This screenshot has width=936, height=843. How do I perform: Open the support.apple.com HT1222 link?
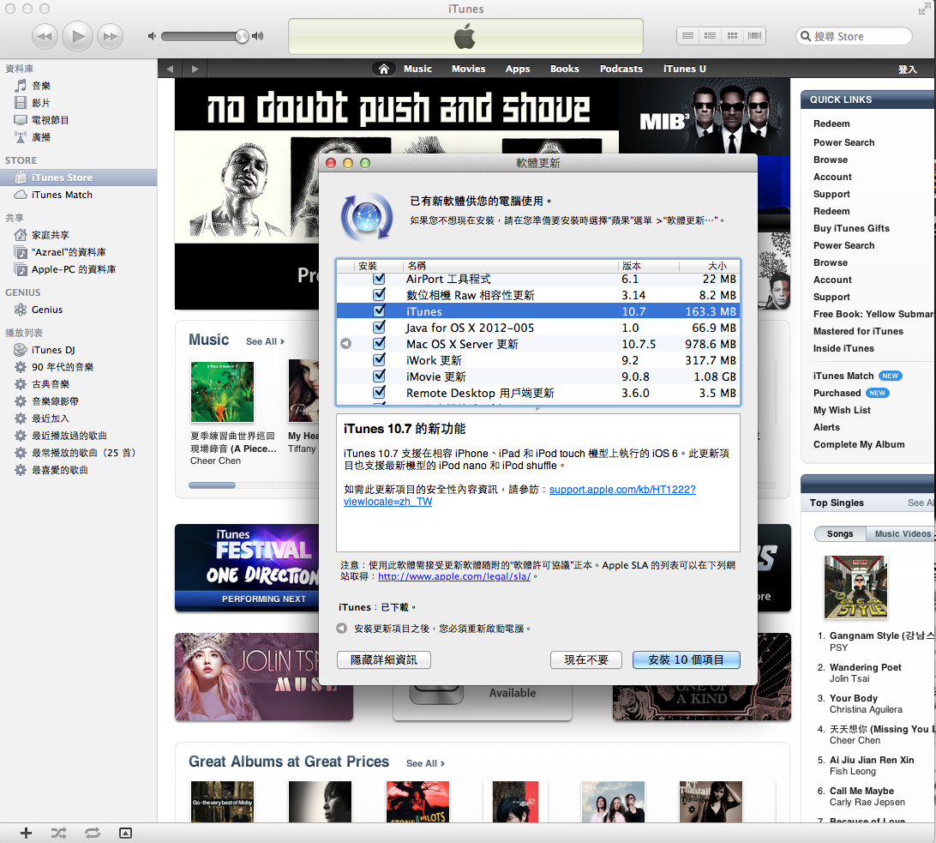(622, 490)
